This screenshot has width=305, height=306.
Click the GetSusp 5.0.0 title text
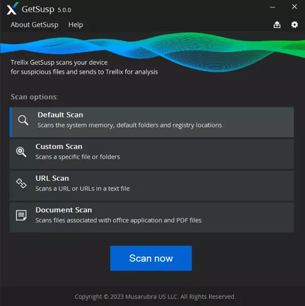46,10
